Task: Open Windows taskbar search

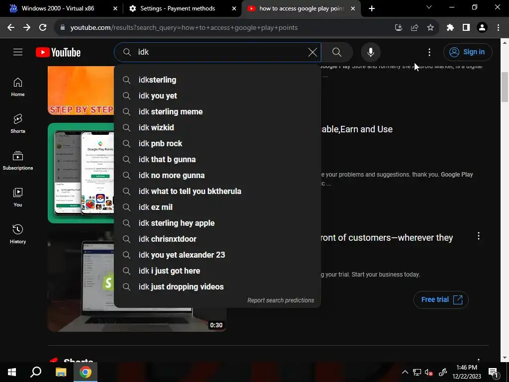Action: tap(36, 372)
